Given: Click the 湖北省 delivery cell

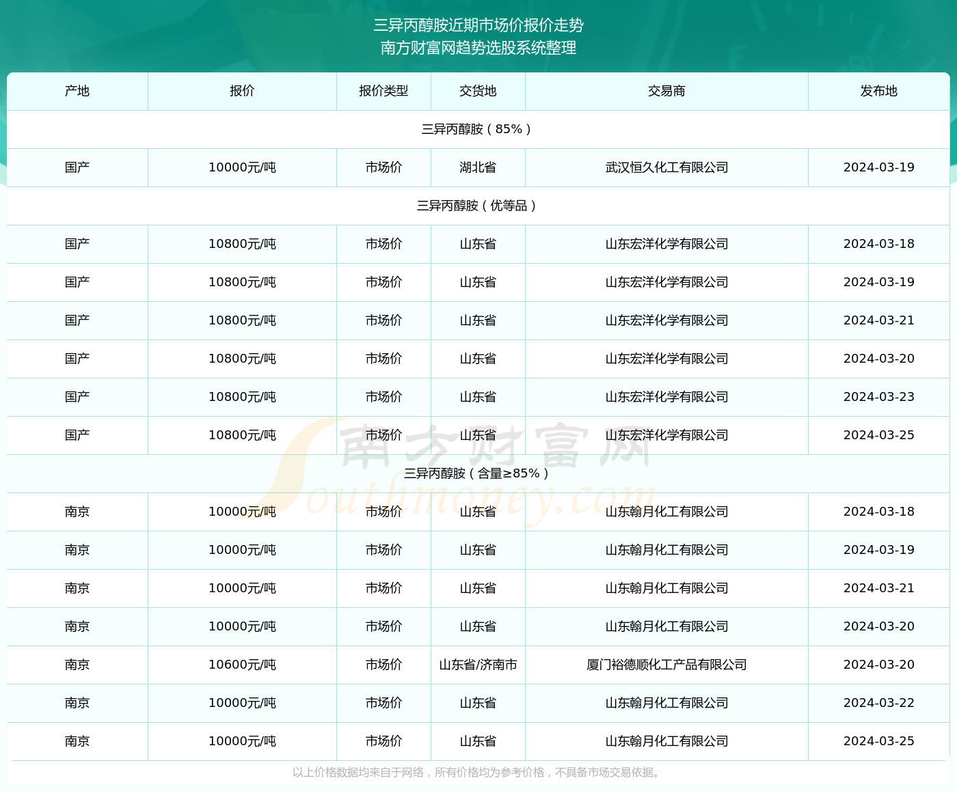Looking at the screenshot, I should [478, 167].
